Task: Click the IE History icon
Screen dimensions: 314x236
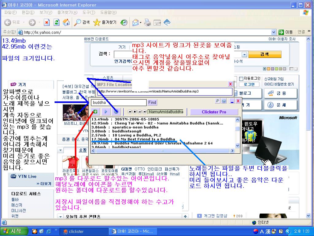Action: coord(124,22)
